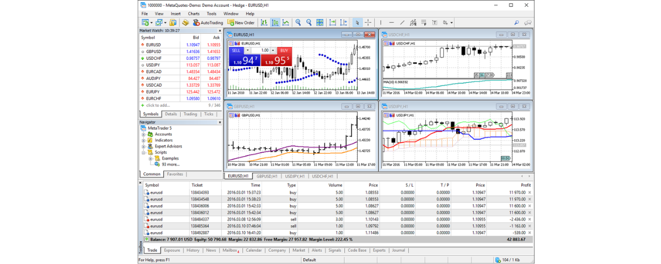Zoom in on the chart
This screenshot has width=661, height=264.
(298, 22)
